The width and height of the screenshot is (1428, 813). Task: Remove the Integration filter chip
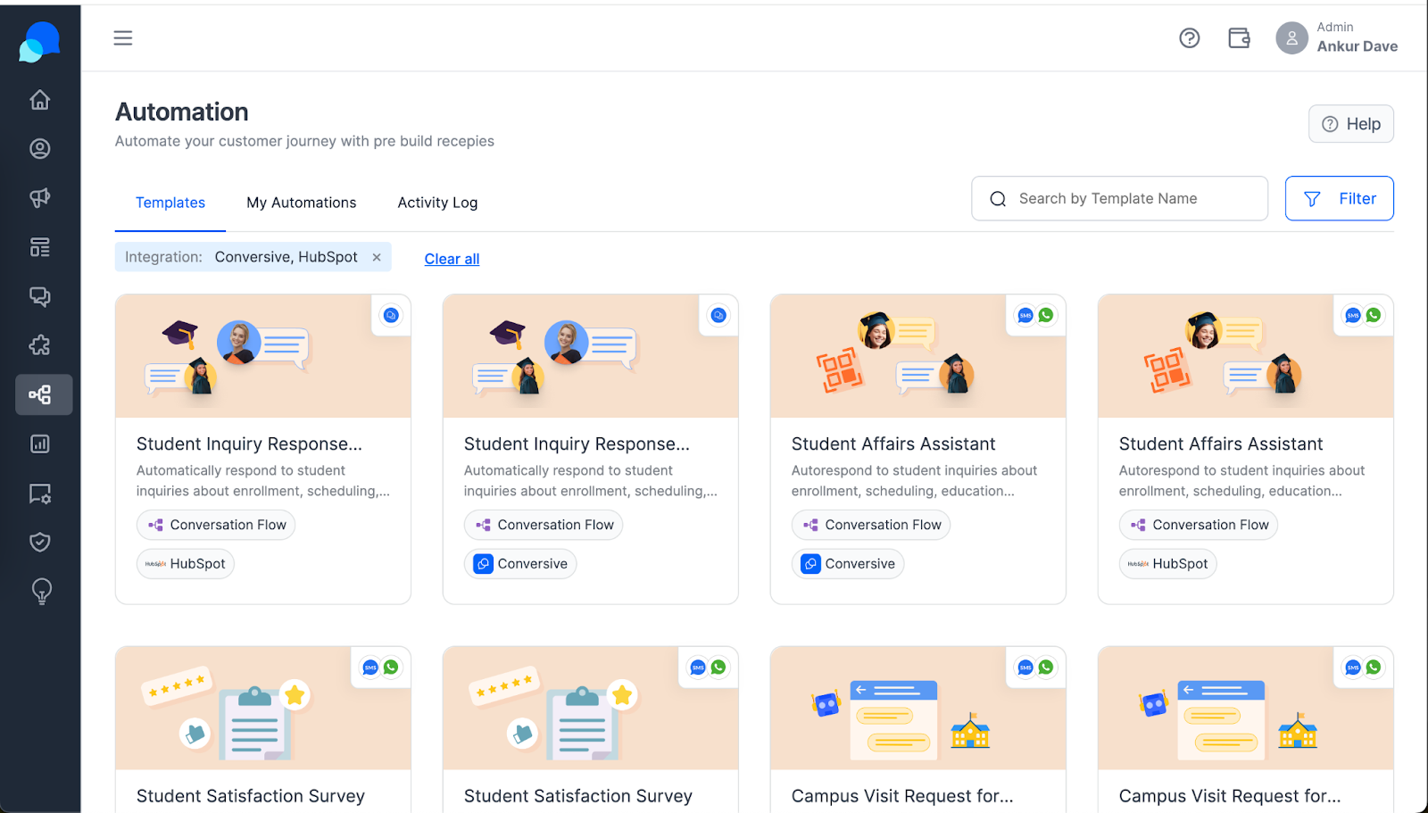point(377,257)
